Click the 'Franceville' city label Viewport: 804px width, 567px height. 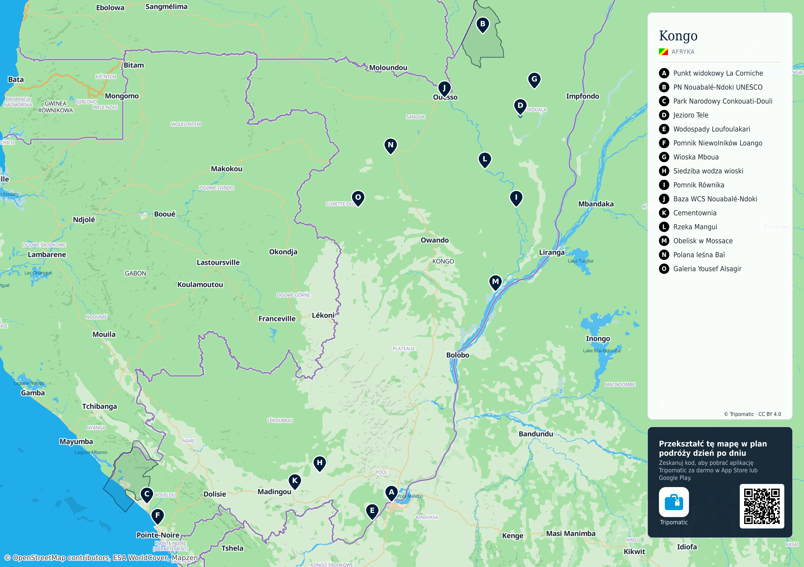pos(277,319)
